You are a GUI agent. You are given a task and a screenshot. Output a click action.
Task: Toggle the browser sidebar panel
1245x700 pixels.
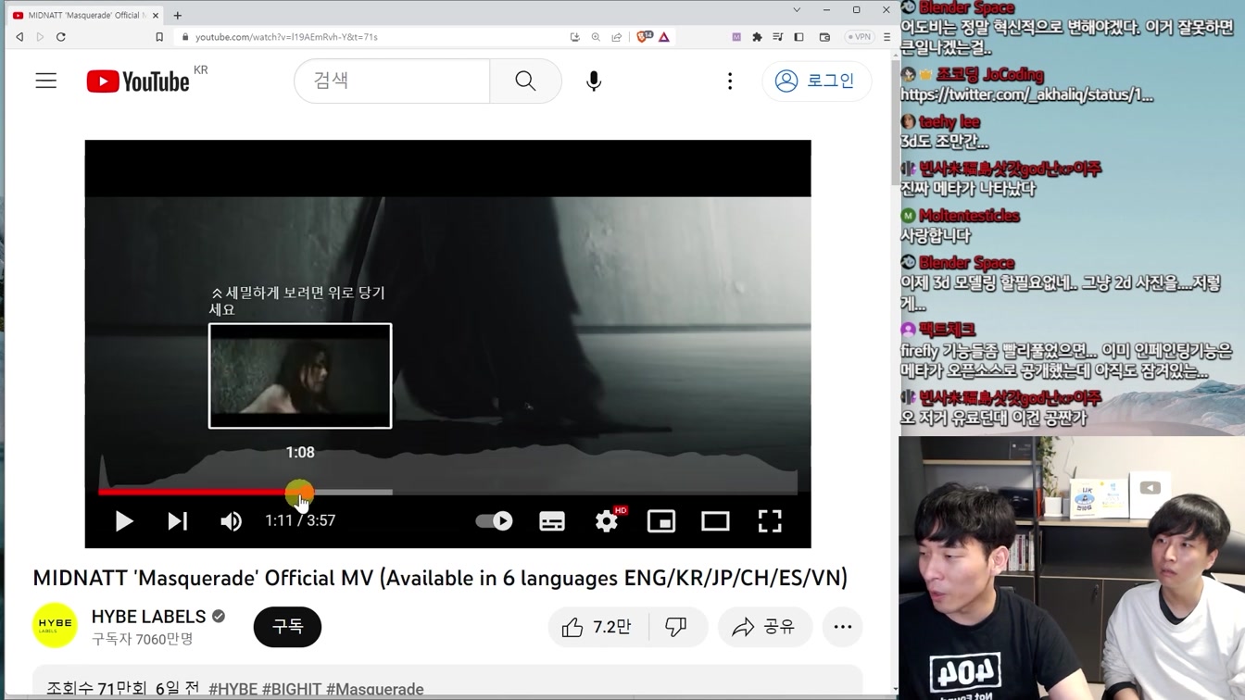tap(799, 37)
